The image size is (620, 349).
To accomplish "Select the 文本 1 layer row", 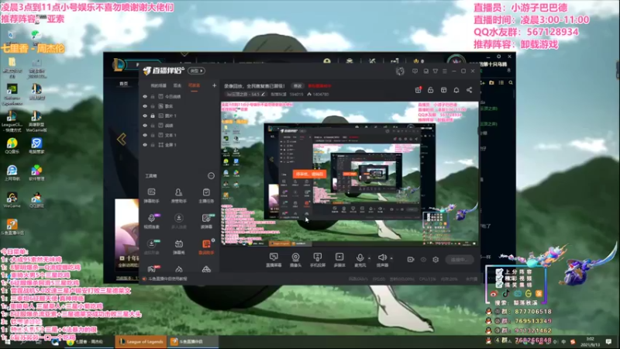I will pos(180,135).
